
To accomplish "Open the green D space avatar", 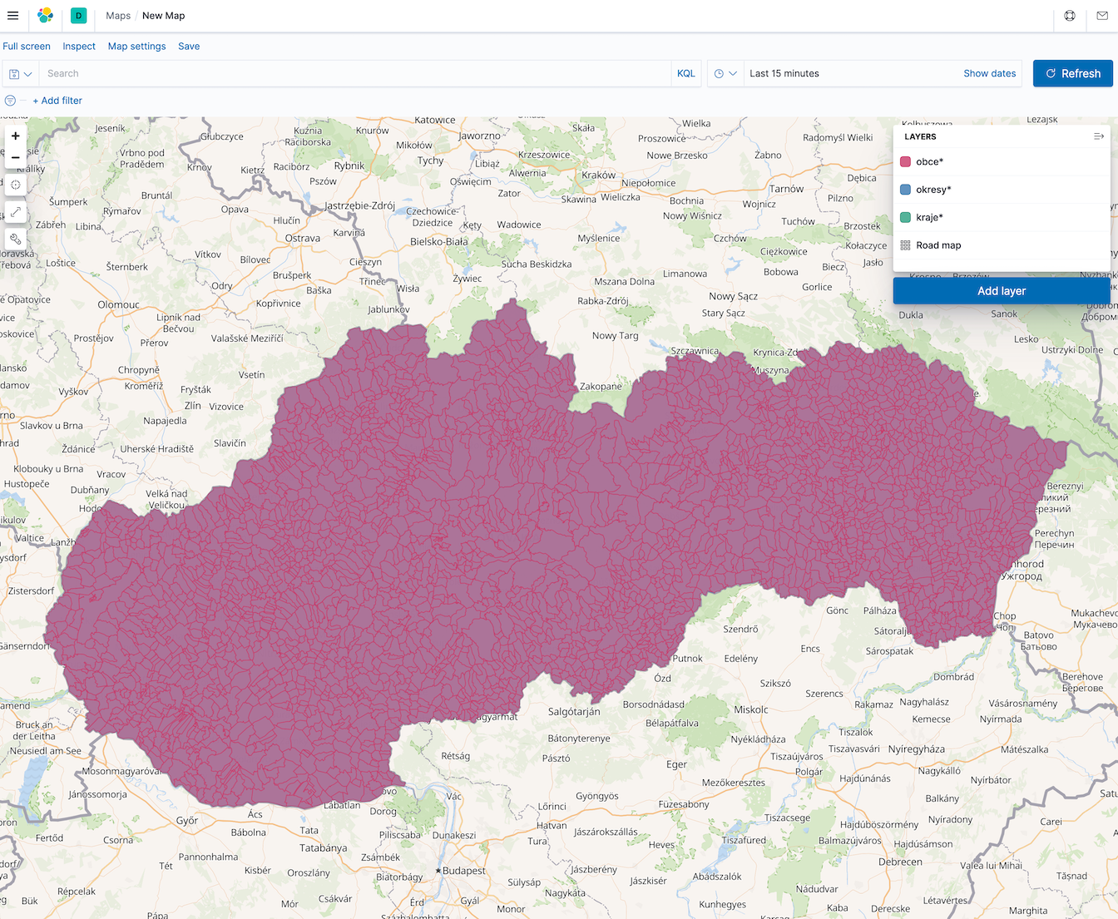I will pos(79,16).
